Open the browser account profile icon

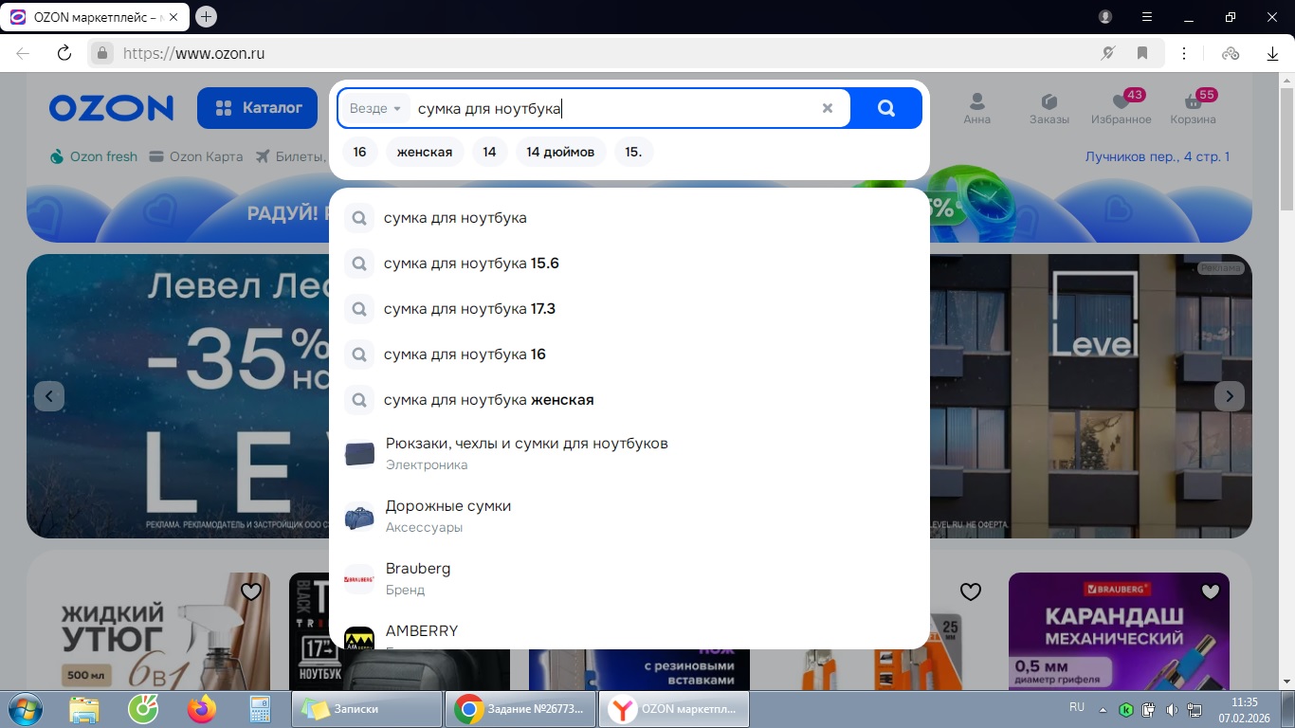(x=1105, y=17)
